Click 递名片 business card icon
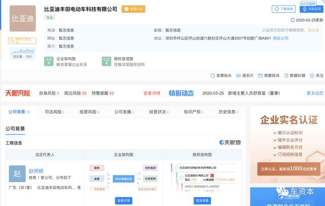Screen dimensions: 325x206 click(x=238, y=76)
